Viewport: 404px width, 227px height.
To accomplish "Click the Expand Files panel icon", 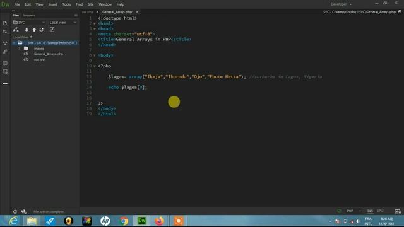I will click(52, 30).
